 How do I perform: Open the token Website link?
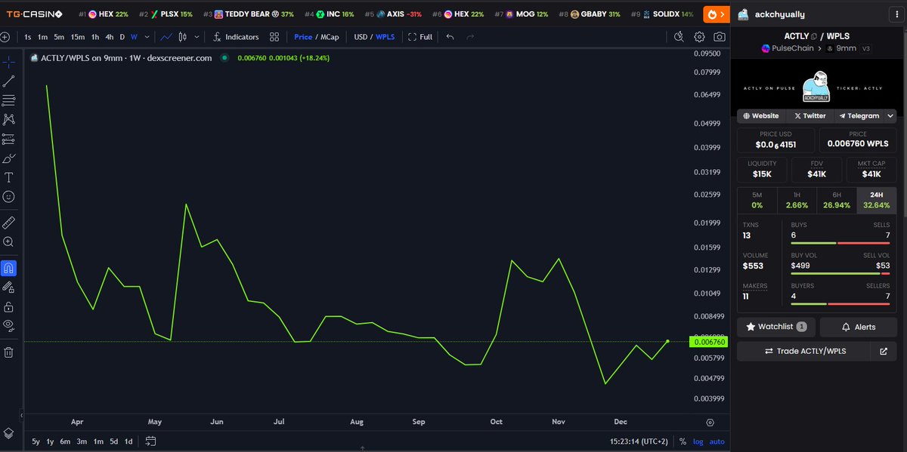click(x=761, y=116)
